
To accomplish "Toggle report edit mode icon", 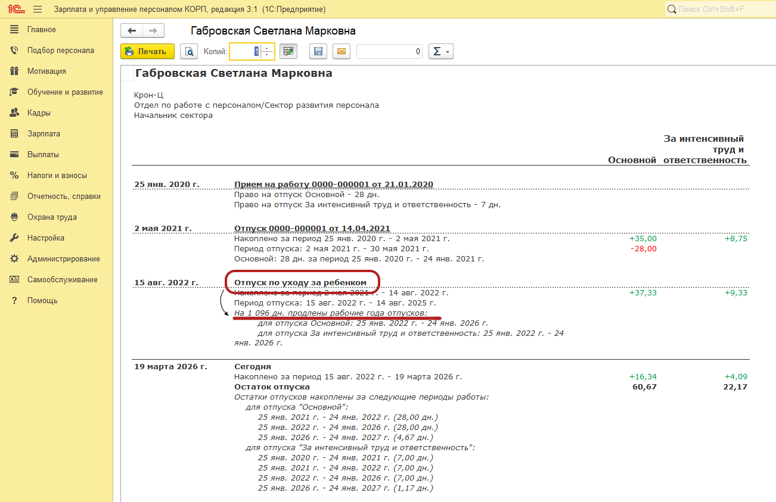I will pos(288,52).
